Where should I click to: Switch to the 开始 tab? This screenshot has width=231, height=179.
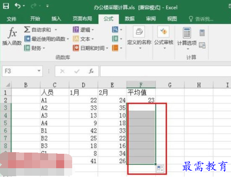[35, 19]
